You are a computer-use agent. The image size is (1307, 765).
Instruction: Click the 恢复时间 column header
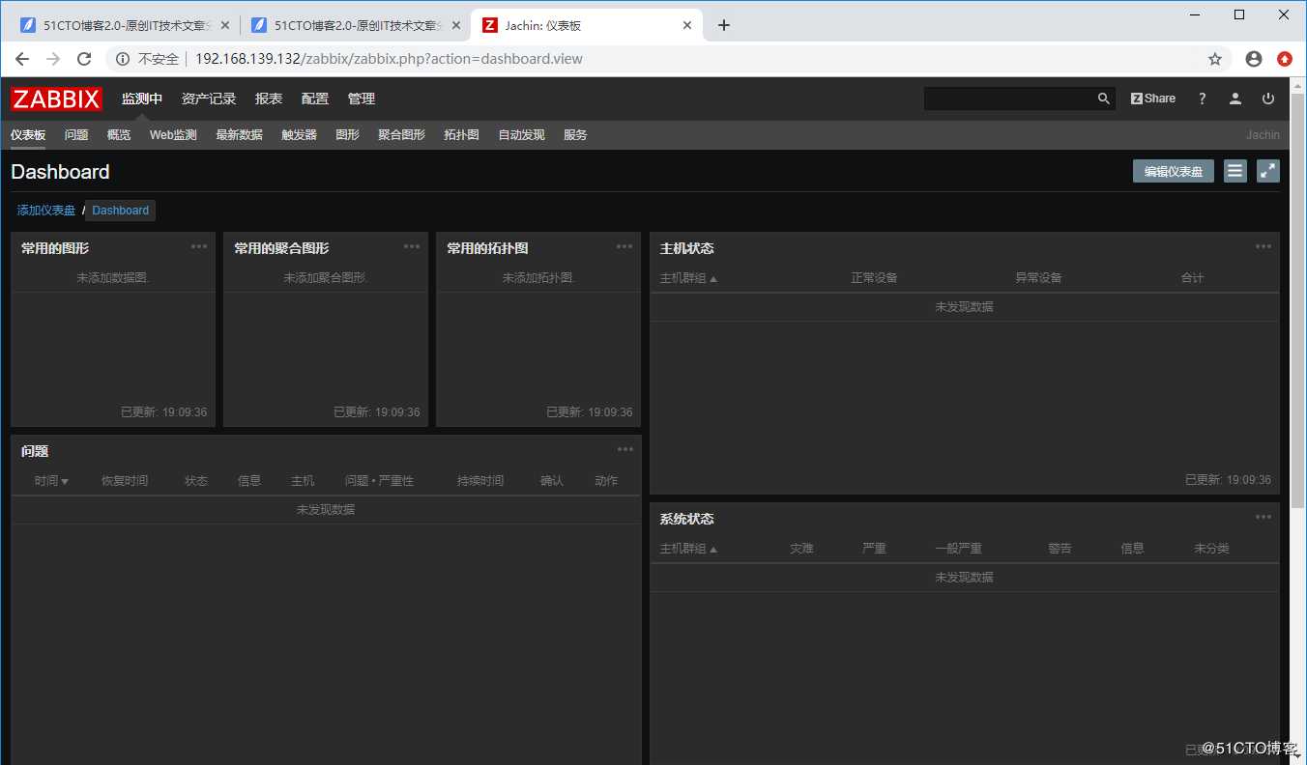[x=125, y=481]
